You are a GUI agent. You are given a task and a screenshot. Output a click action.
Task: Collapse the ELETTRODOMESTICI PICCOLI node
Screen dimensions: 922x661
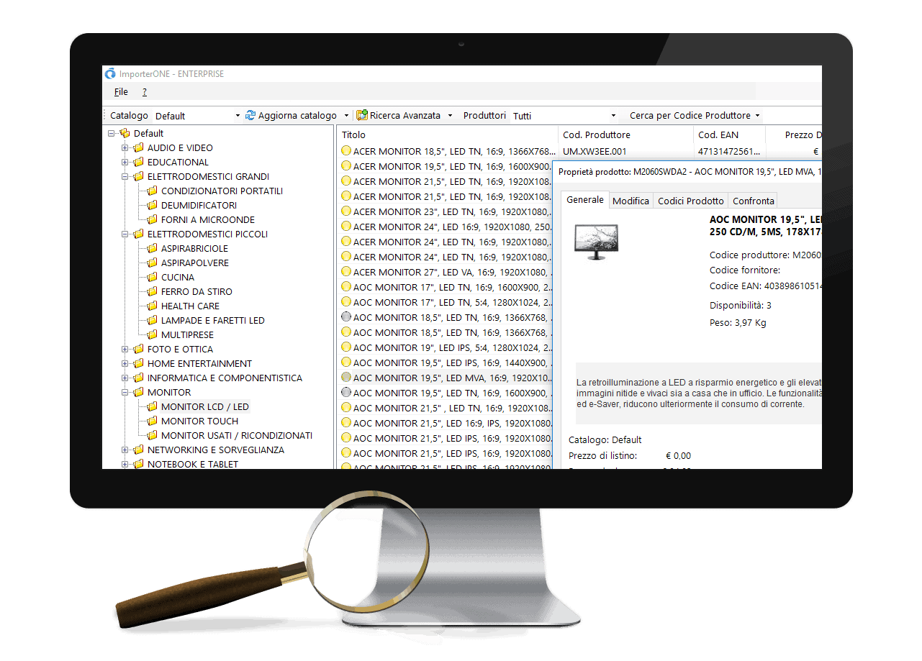125,234
